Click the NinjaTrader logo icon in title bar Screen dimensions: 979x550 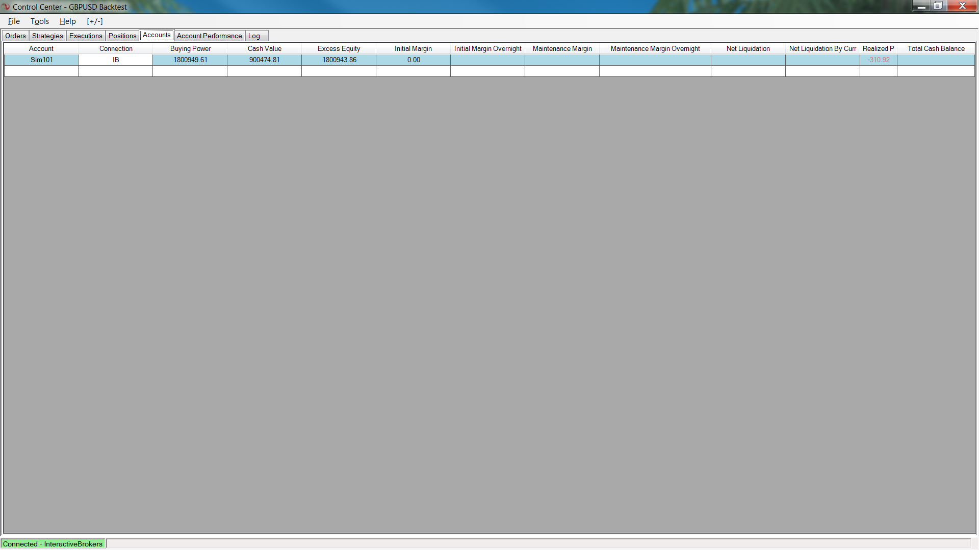6,7
